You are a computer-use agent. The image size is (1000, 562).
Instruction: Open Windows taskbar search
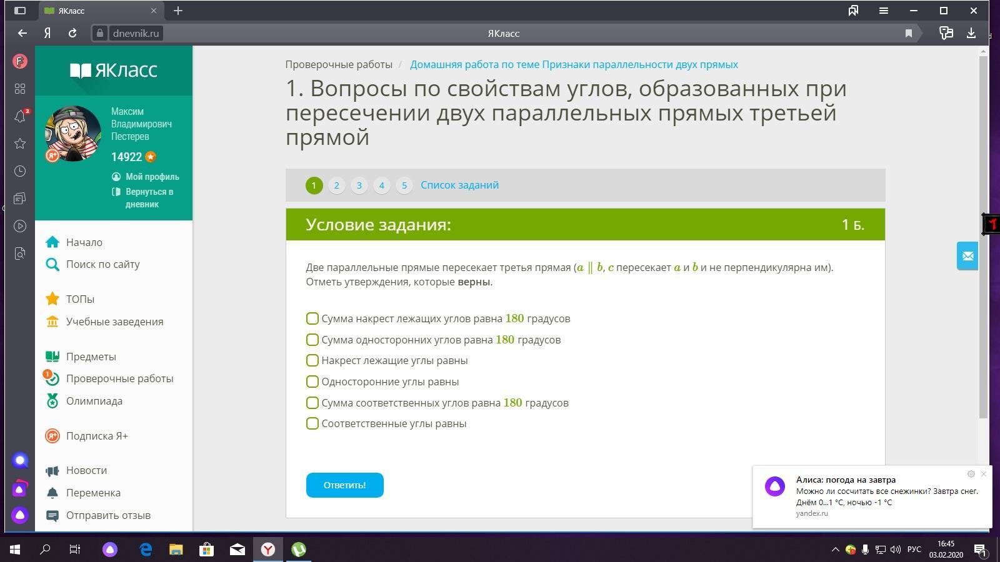coord(45,550)
